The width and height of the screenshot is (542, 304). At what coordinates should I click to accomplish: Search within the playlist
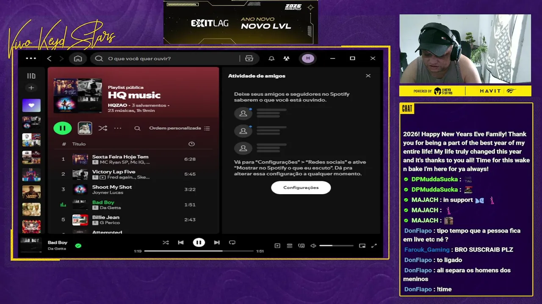137,128
